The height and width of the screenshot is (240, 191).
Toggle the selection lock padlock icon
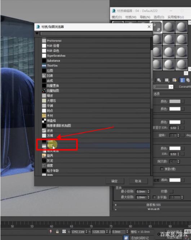click(57, 232)
